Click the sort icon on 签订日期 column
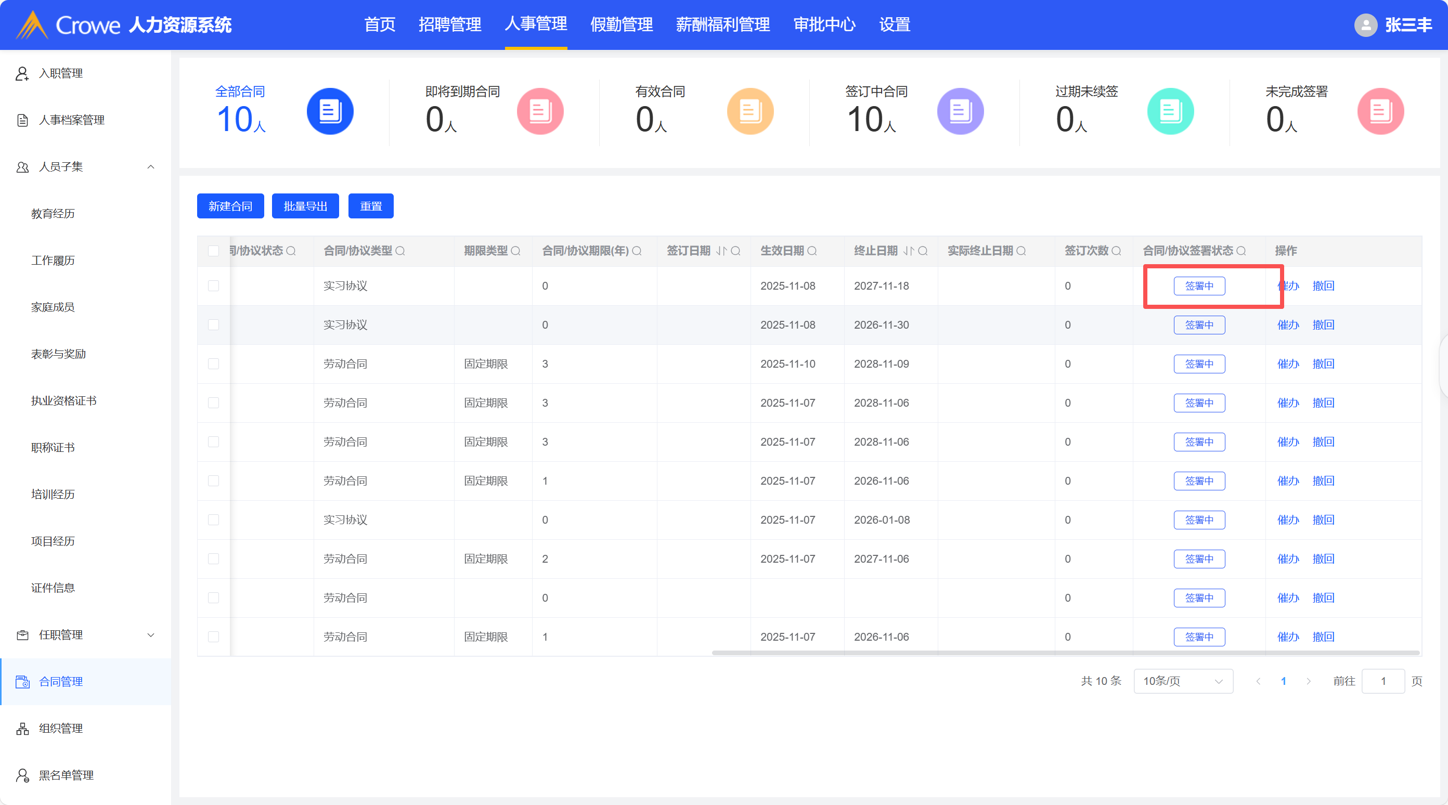 pyautogui.click(x=721, y=251)
